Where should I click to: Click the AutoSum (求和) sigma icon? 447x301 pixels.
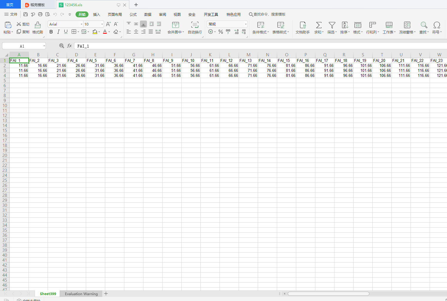coord(319,25)
